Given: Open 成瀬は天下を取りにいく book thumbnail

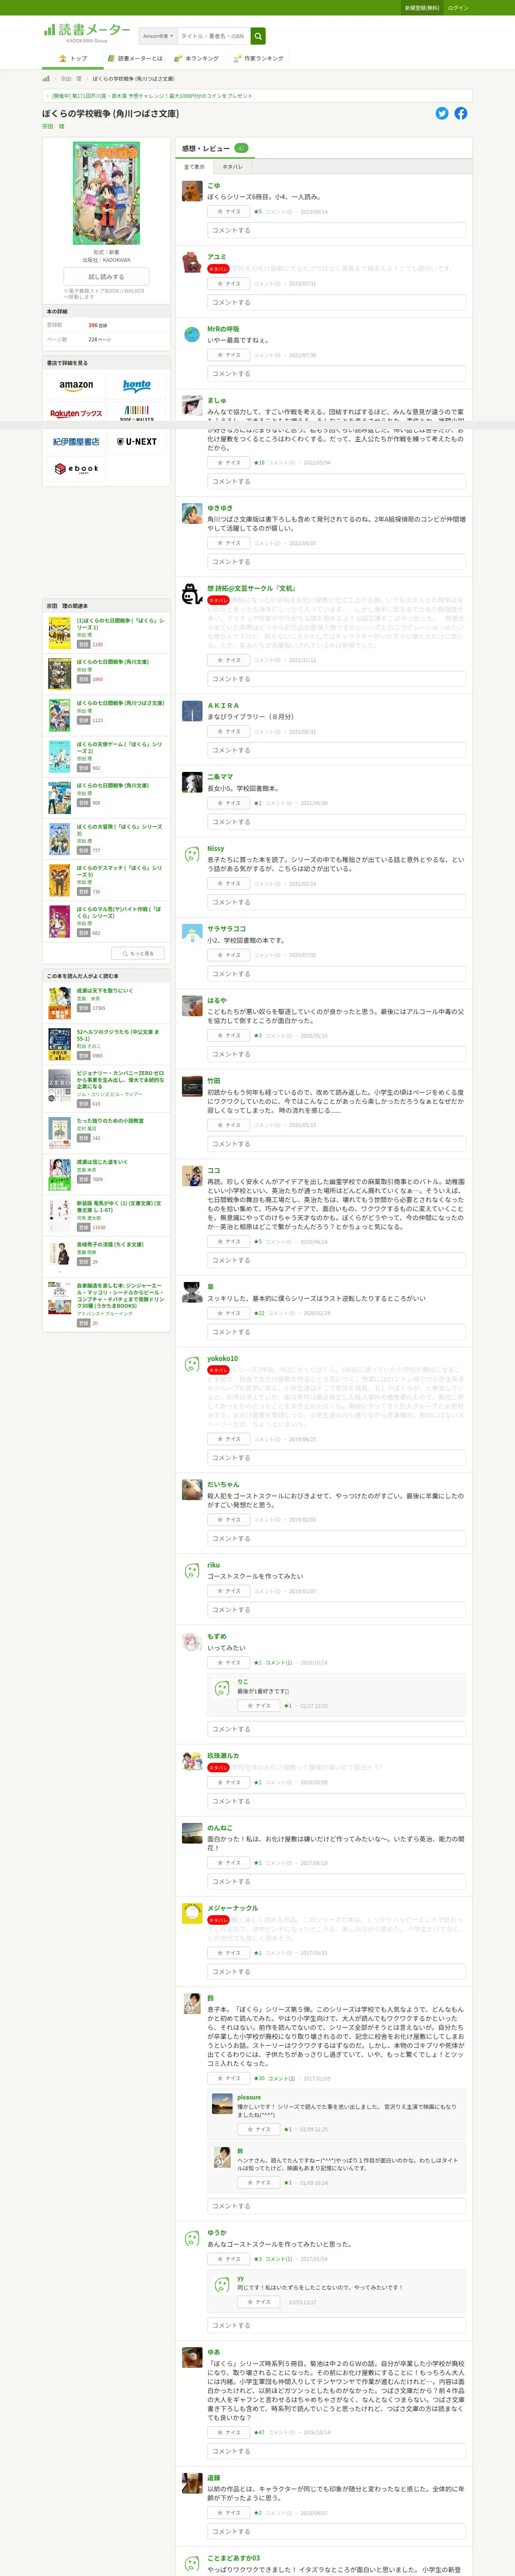Looking at the screenshot, I should click(x=60, y=1003).
